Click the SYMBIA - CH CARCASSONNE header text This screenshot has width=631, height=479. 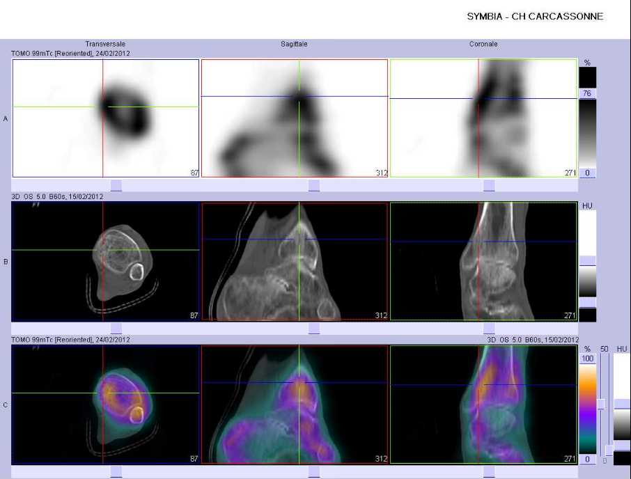535,17
